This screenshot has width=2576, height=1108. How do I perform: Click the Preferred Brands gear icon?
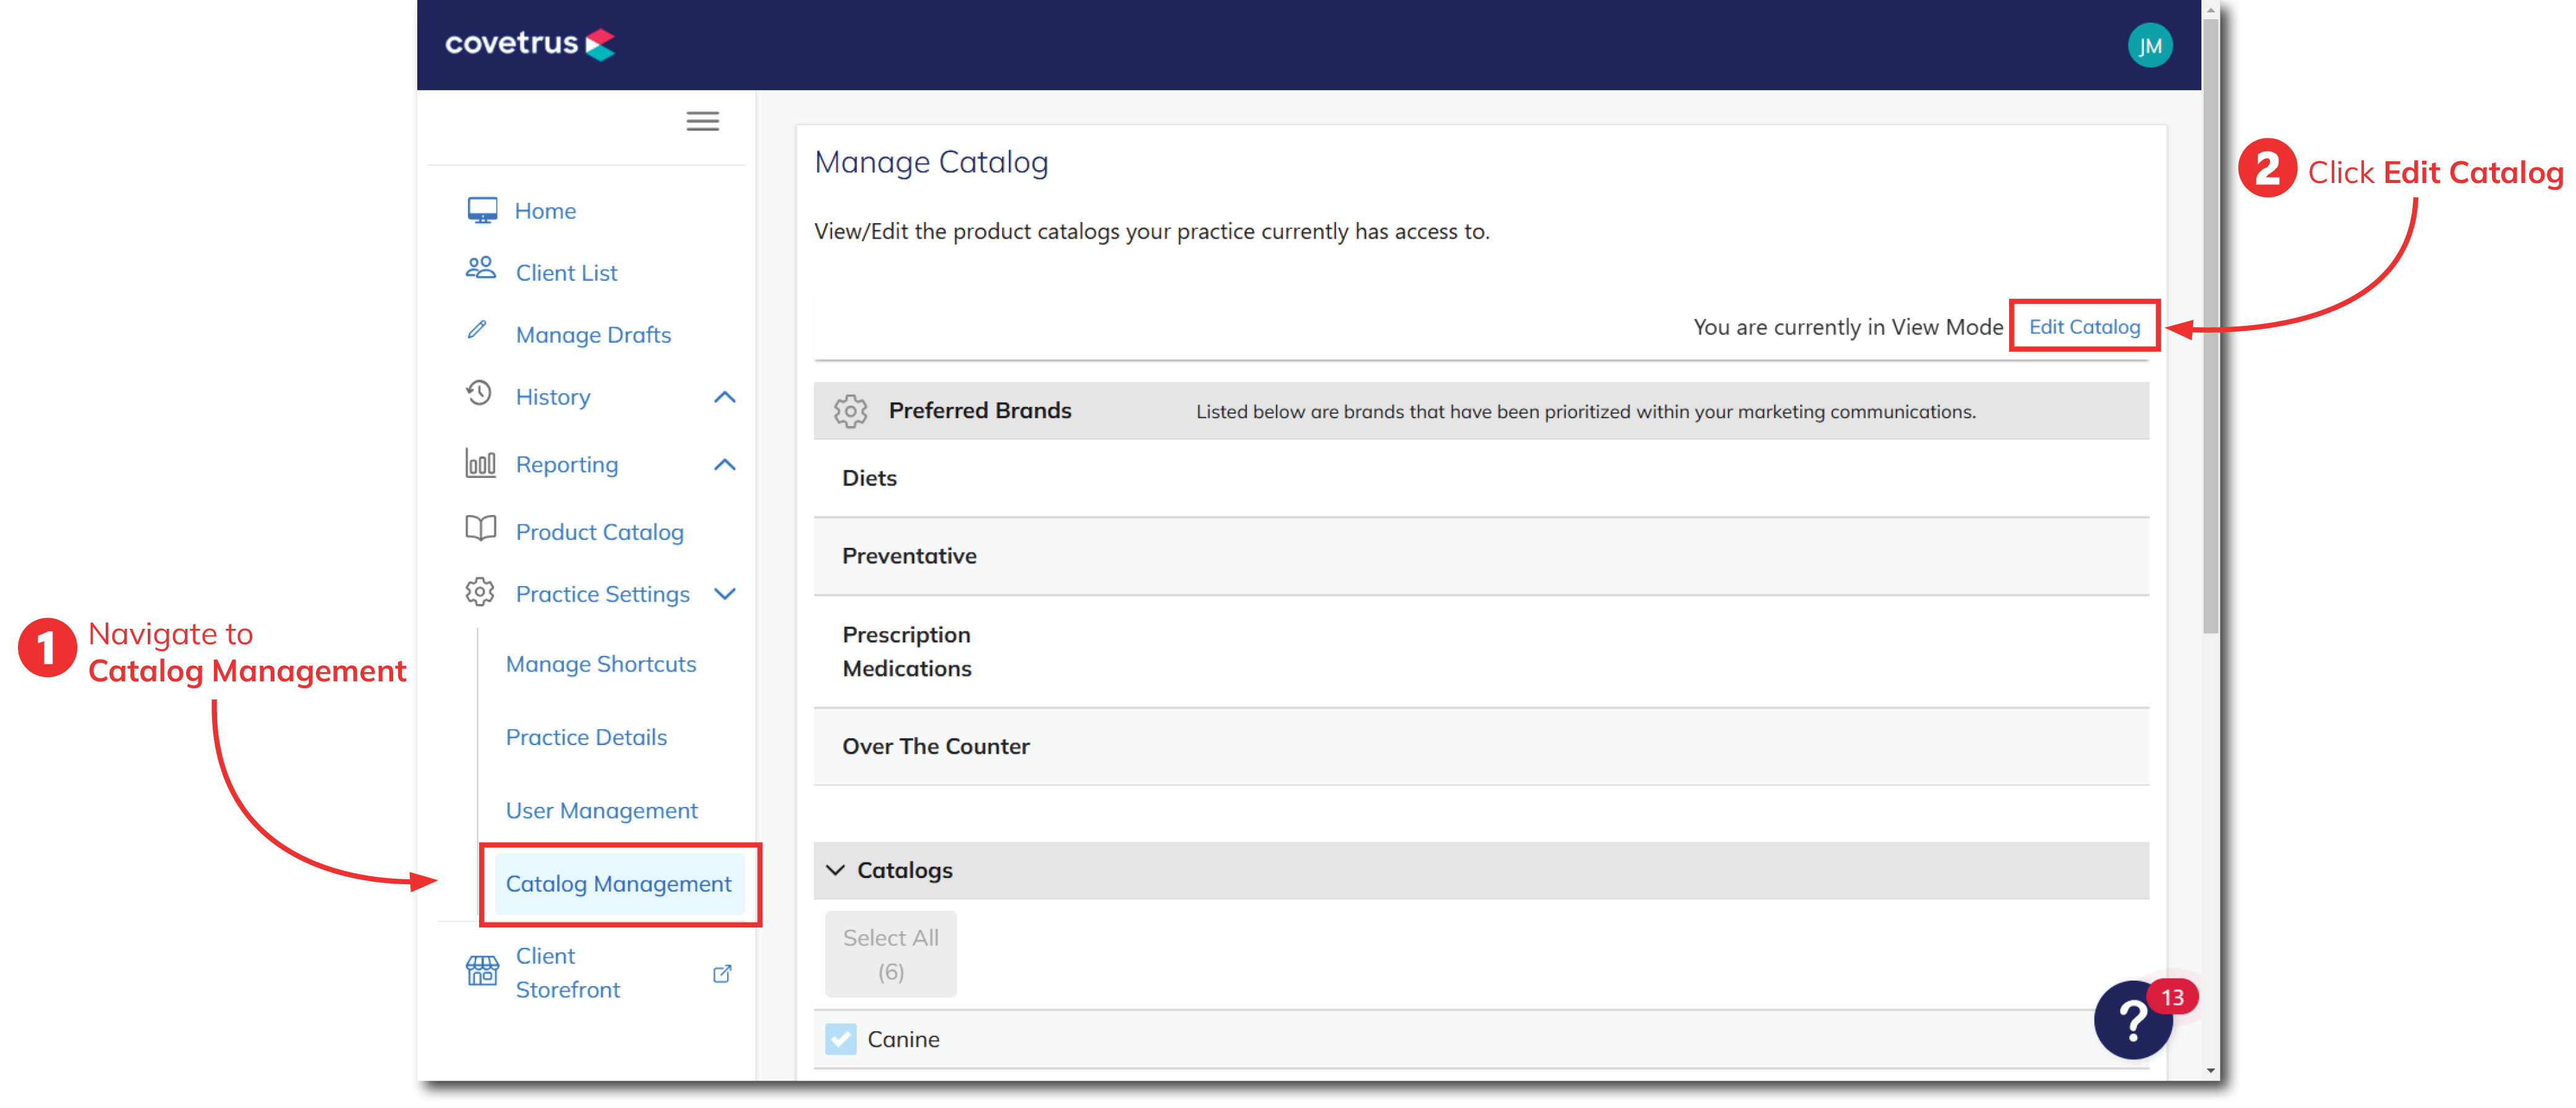850,411
